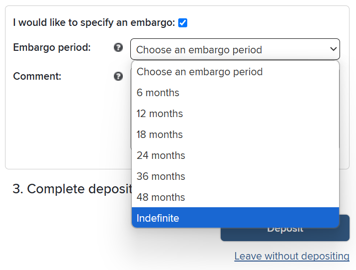Click the Comment help question icon
The width and height of the screenshot is (356, 270).
coord(118,76)
